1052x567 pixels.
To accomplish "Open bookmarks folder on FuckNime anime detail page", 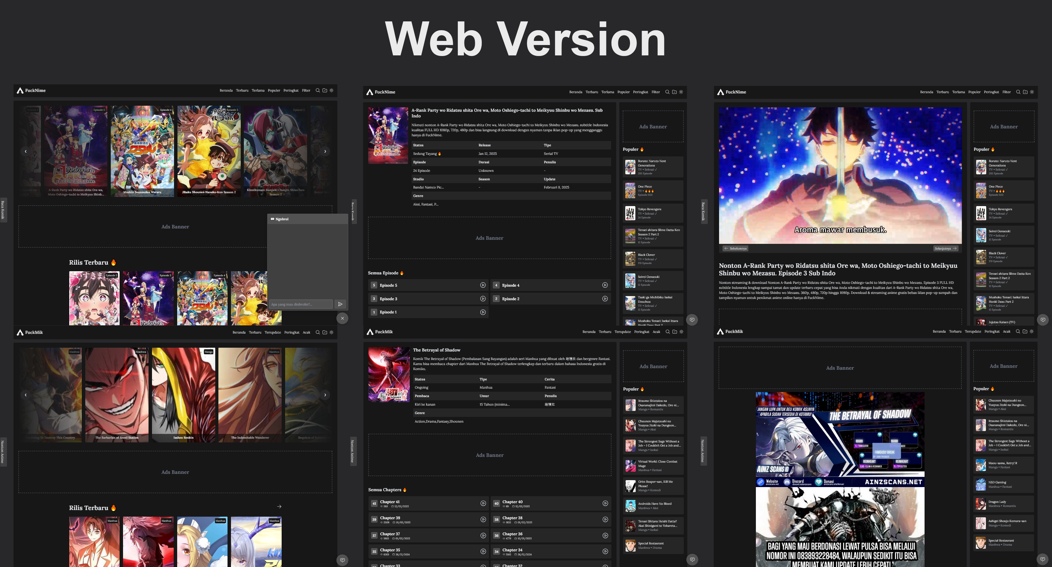I will point(674,92).
